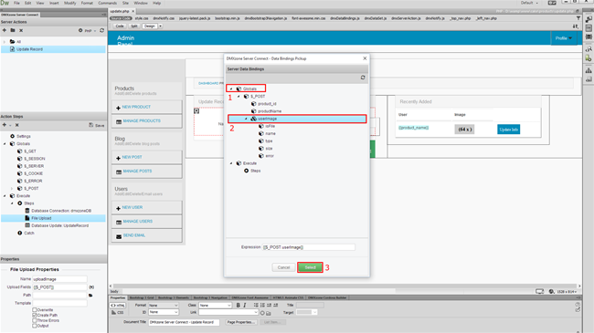The height and width of the screenshot is (333, 594).
Task: Select the $_SESSION global item
Action: click(x=35, y=159)
